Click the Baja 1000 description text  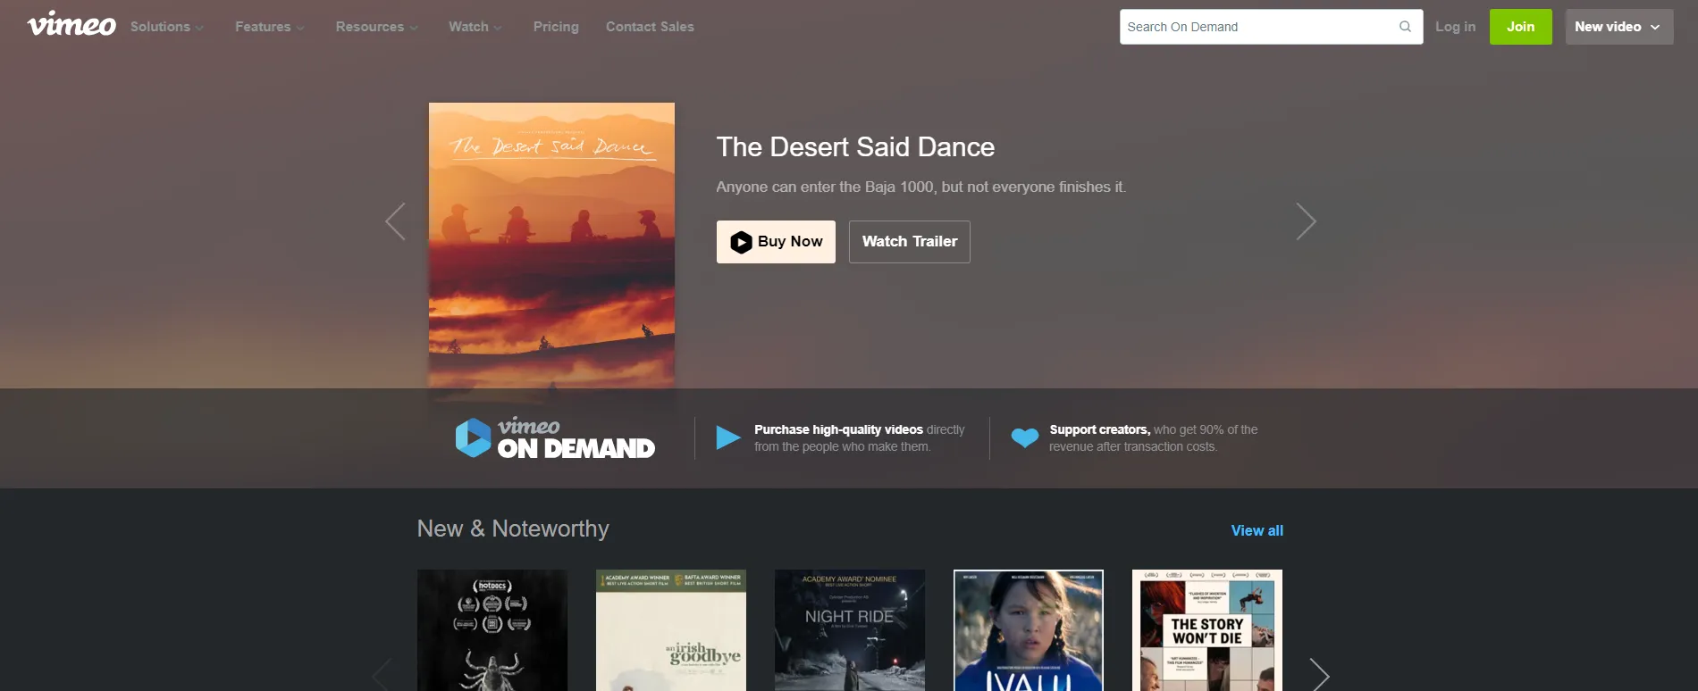[x=920, y=187]
